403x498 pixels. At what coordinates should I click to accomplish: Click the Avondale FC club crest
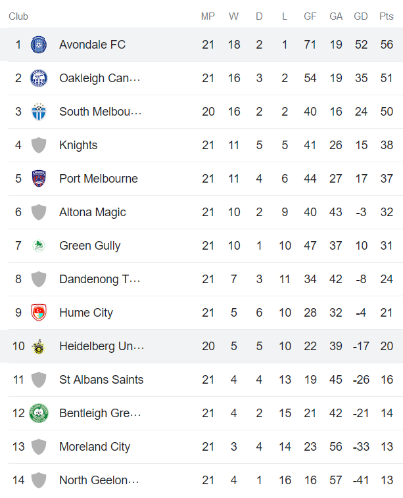coord(39,45)
